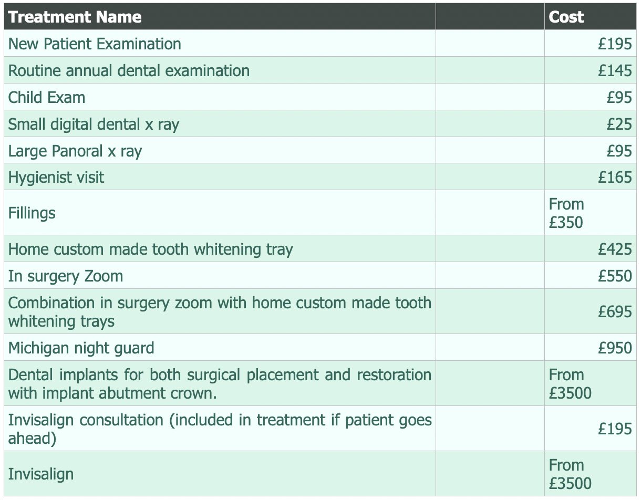The width and height of the screenshot is (641, 500).
Task: Click the Michigan night guard entry
Action: 81,348
